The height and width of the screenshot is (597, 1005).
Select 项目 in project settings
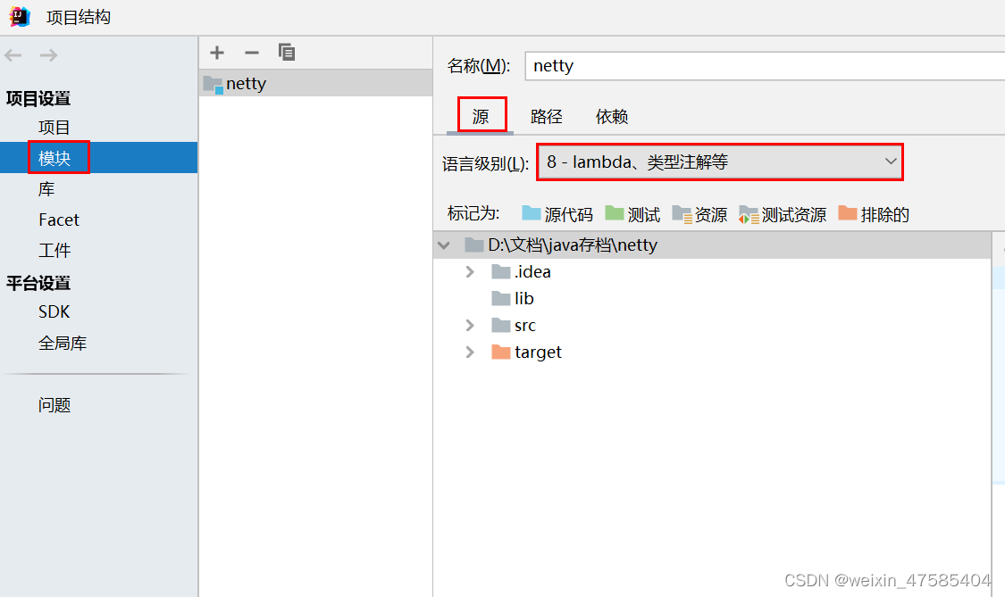[54, 128]
